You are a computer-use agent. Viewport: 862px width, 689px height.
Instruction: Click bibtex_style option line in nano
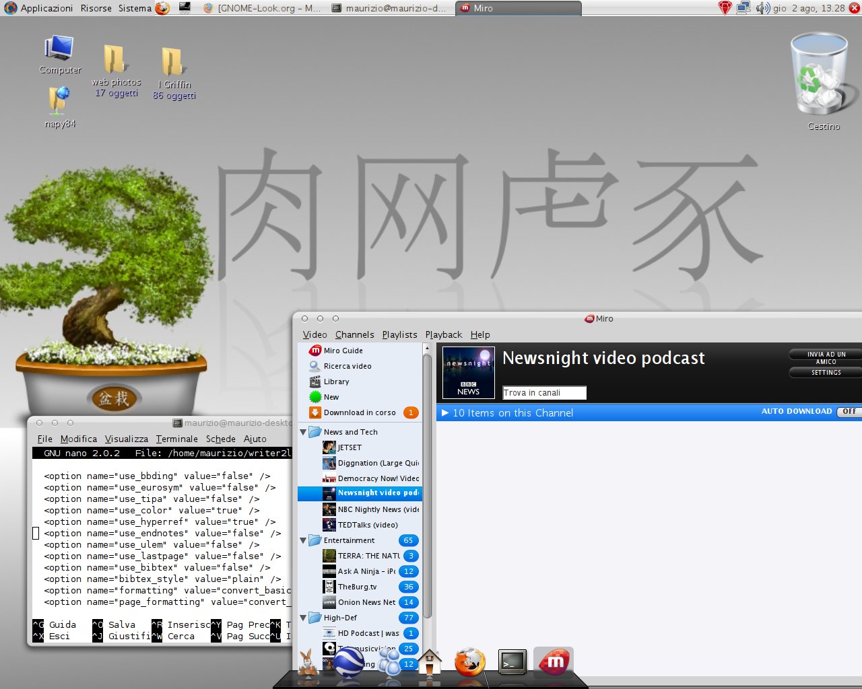point(162,579)
